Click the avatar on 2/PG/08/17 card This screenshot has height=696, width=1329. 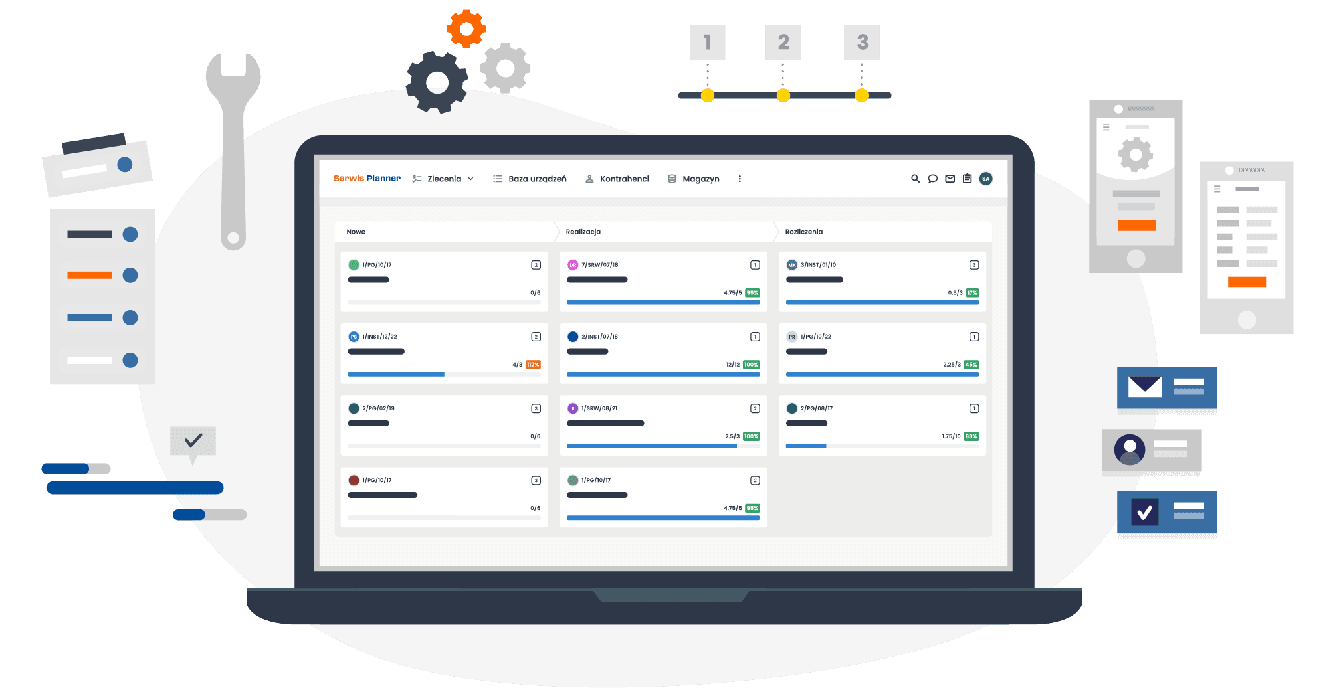792,408
